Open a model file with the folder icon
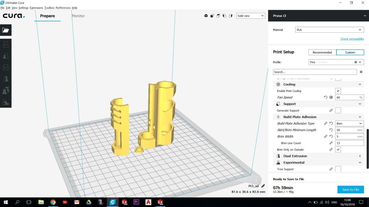The image size is (369, 207). [5, 30]
